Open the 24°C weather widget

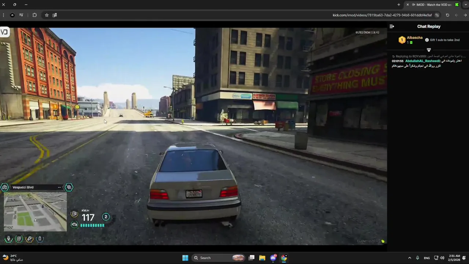tap(13, 258)
